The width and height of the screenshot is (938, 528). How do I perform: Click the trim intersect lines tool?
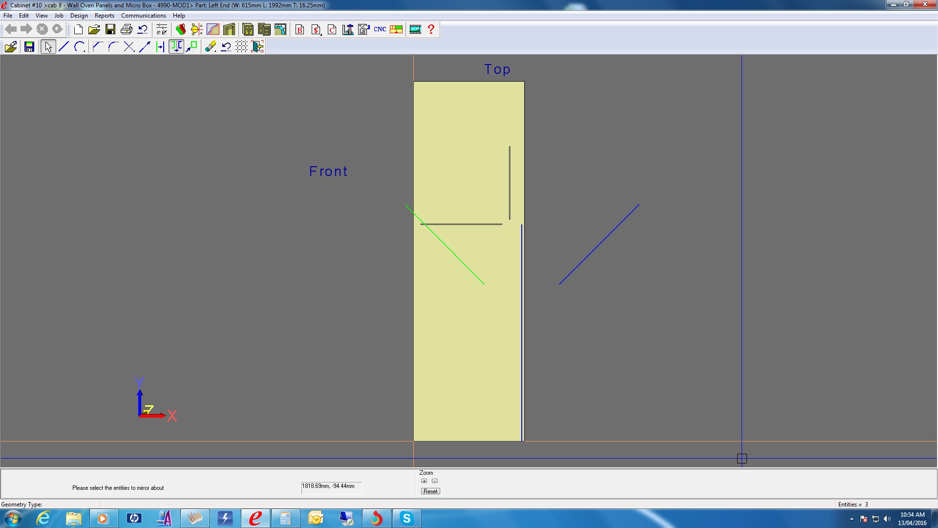tap(129, 46)
